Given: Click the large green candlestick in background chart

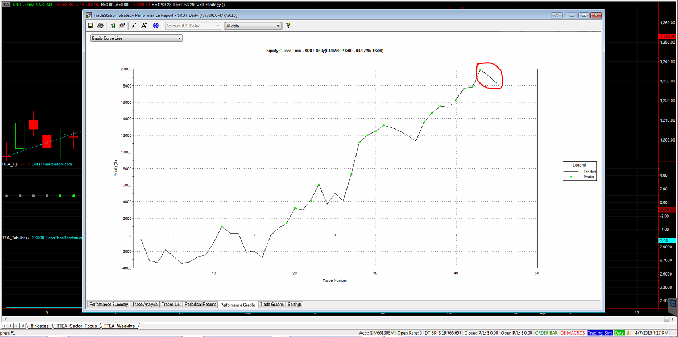Looking at the screenshot, I should click(20, 136).
